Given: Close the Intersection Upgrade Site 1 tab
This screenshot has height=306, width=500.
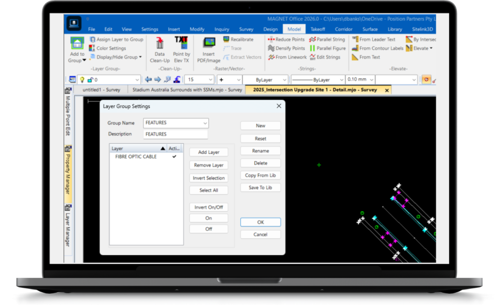Looking at the screenshot, I should [x=386, y=90].
